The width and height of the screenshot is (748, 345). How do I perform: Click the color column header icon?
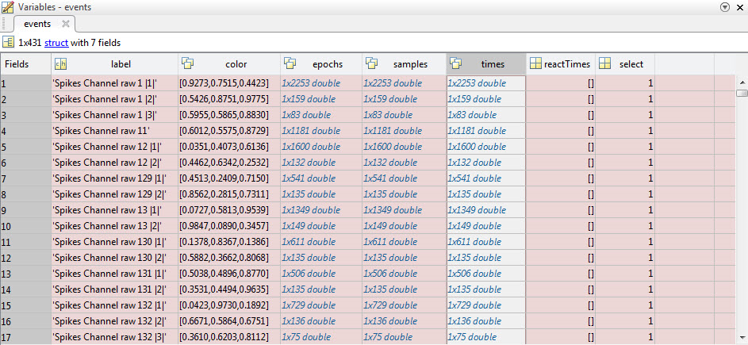click(x=187, y=64)
